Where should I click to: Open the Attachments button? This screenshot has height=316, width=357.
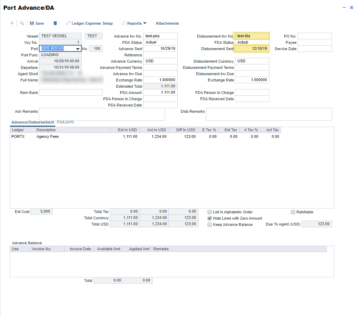click(167, 23)
